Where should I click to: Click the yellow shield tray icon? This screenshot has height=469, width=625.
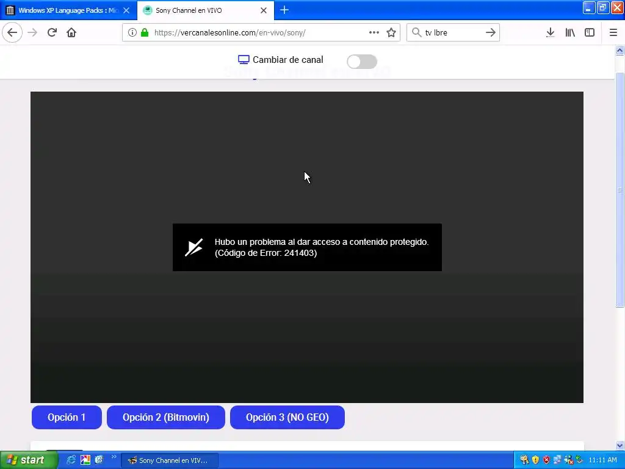[535, 460]
